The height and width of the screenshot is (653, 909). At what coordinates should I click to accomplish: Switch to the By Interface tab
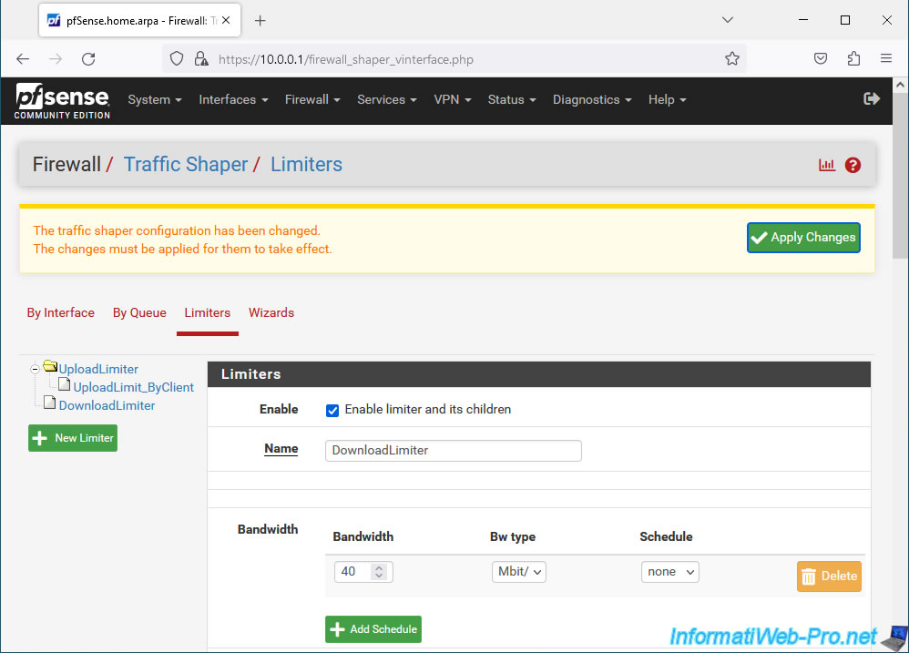coord(61,313)
